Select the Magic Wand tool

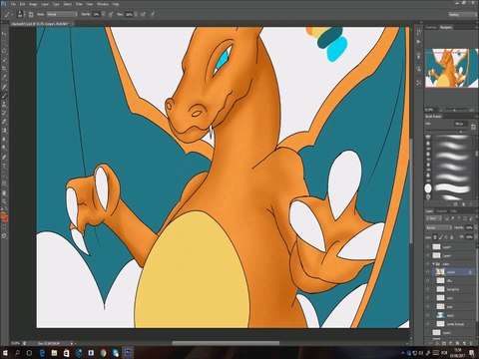pos(4,60)
